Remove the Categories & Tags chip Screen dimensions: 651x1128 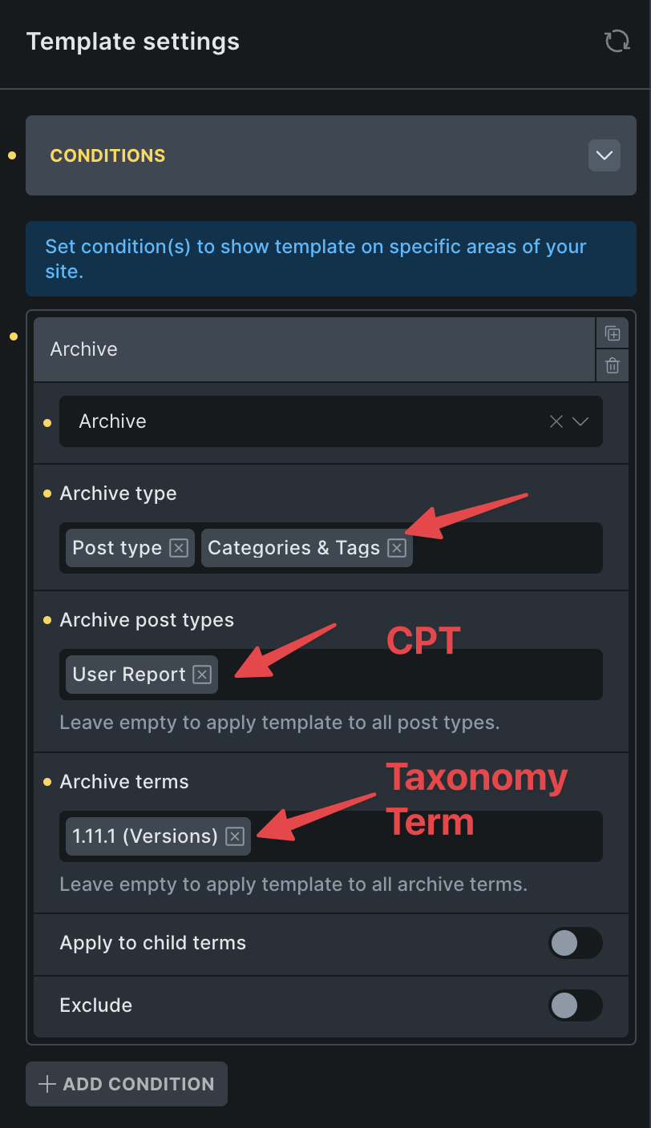point(397,548)
